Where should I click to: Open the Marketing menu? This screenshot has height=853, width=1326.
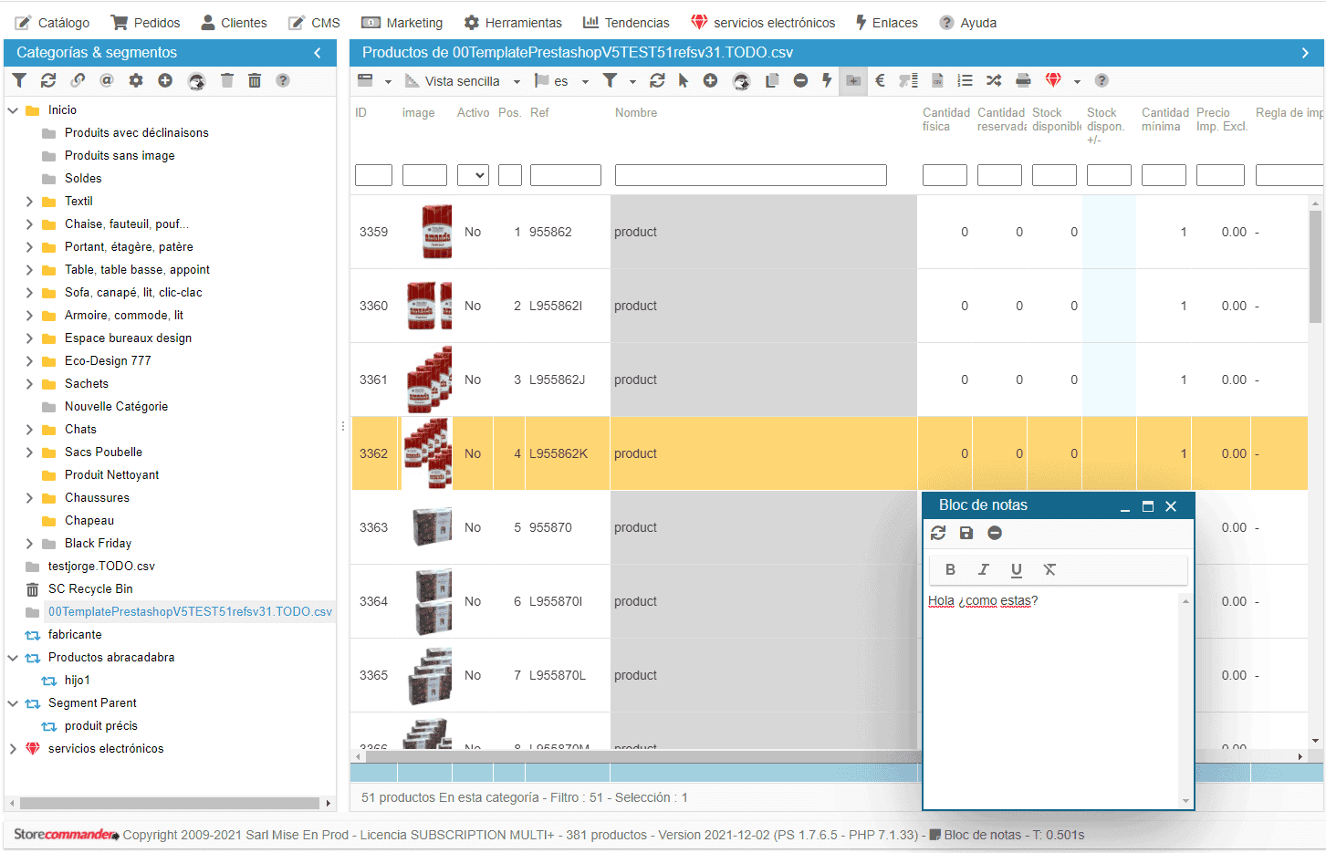[402, 23]
